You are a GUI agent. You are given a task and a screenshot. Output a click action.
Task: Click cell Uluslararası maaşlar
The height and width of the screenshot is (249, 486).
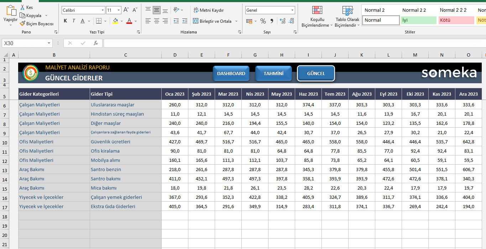125,105
